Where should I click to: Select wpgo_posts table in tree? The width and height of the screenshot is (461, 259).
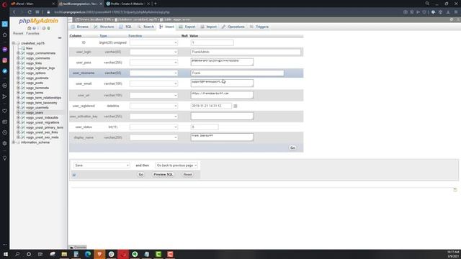[x=35, y=83]
